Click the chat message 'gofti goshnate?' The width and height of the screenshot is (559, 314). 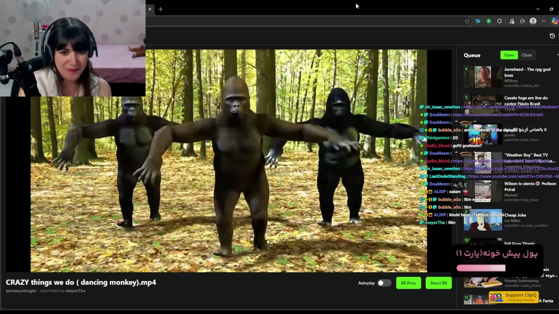pyautogui.click(x=467, y=146)
